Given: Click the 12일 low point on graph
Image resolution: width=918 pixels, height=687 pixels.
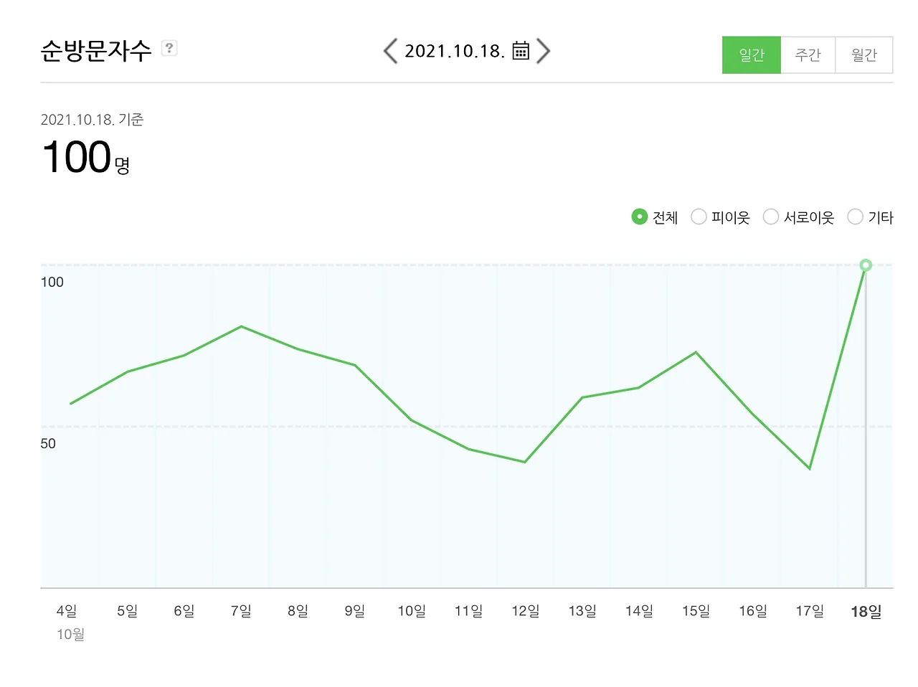Looking at the screenshot, I should (x=525, y=462).
